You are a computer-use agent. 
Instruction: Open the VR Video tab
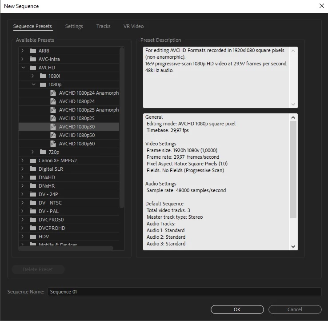click(x=133, y=26)
